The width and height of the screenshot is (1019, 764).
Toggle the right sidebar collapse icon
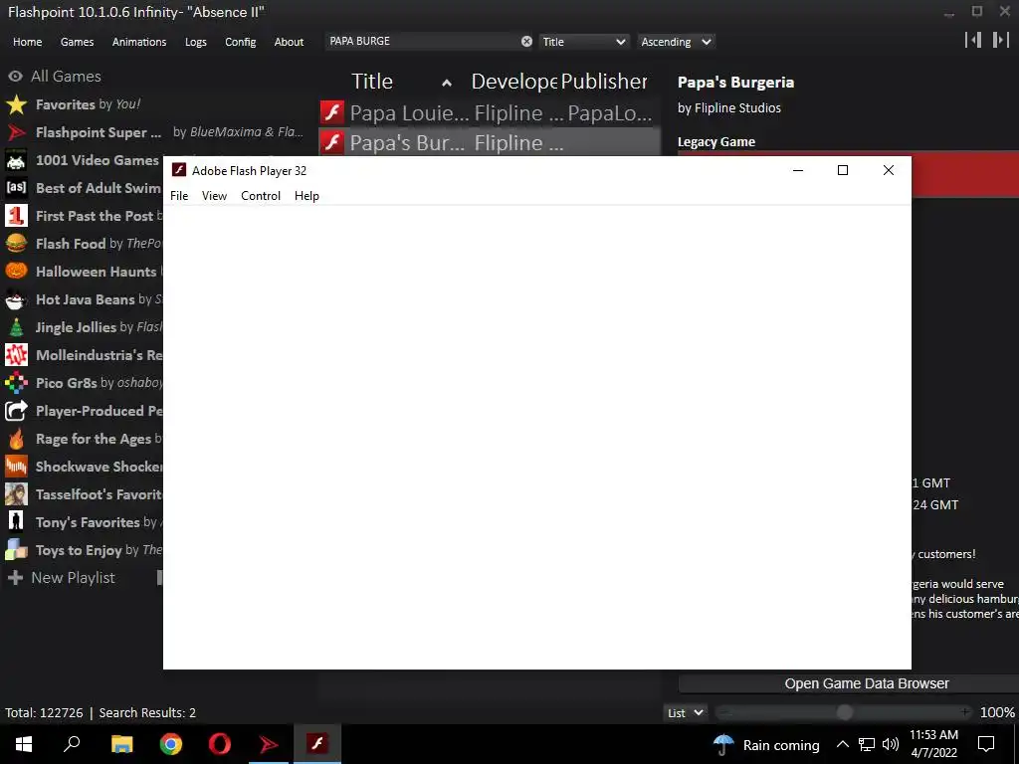[x=1000, y=40]
